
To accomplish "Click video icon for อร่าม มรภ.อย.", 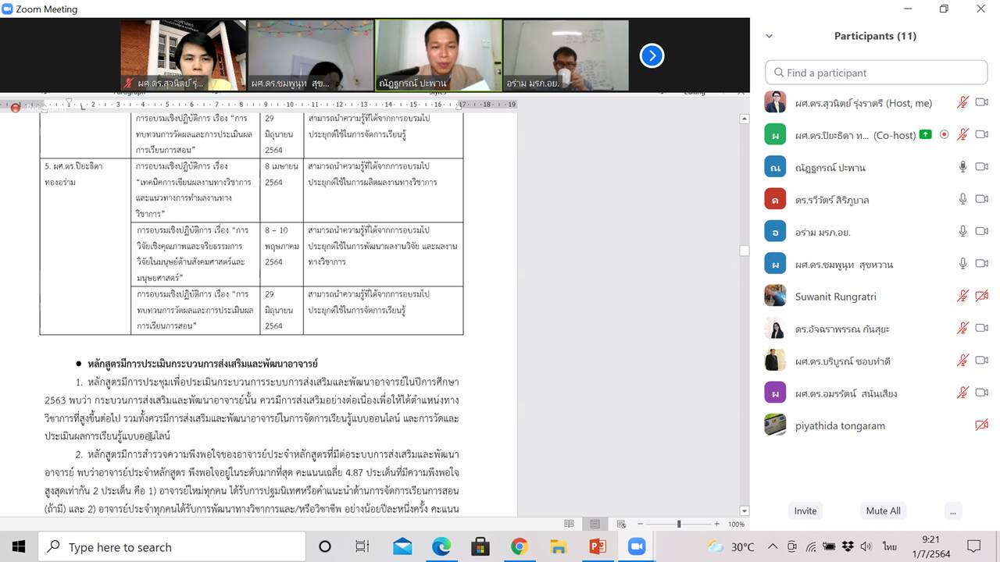I will [x=982, y=231].
